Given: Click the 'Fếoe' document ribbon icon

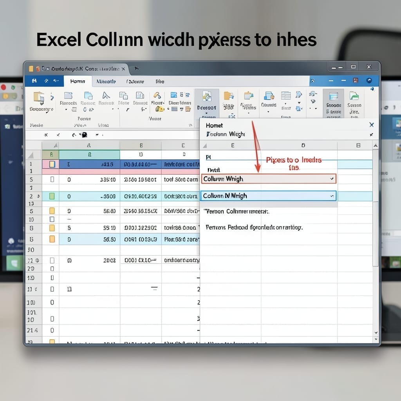Looking at the screenshot, I should [x=123, y=96].
